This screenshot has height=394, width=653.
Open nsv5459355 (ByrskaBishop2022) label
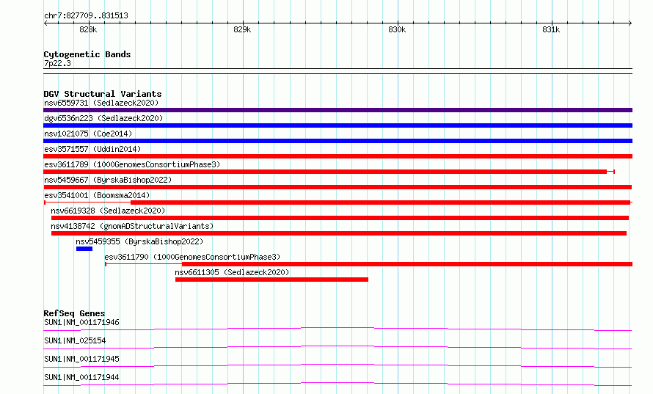point(139,241)
